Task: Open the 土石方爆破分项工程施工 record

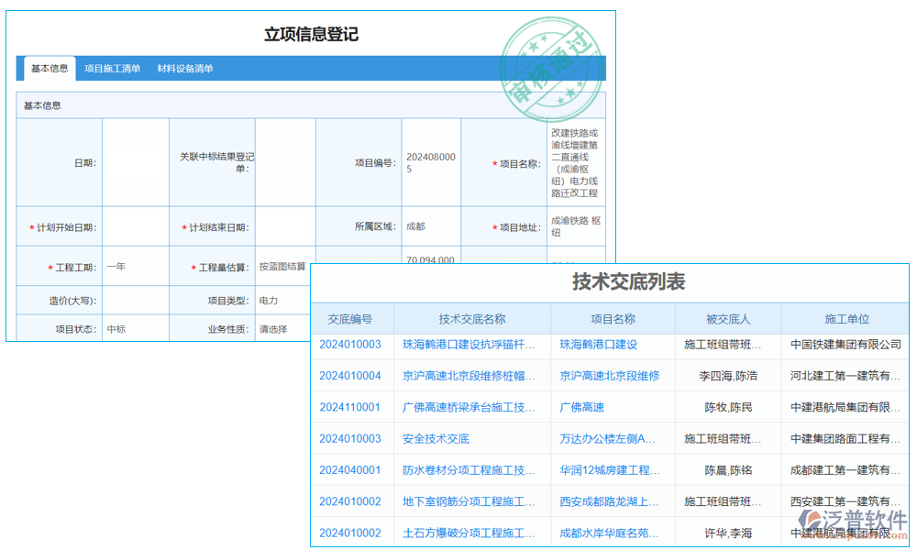Action: pyautogui.click(x=468, y=532)
